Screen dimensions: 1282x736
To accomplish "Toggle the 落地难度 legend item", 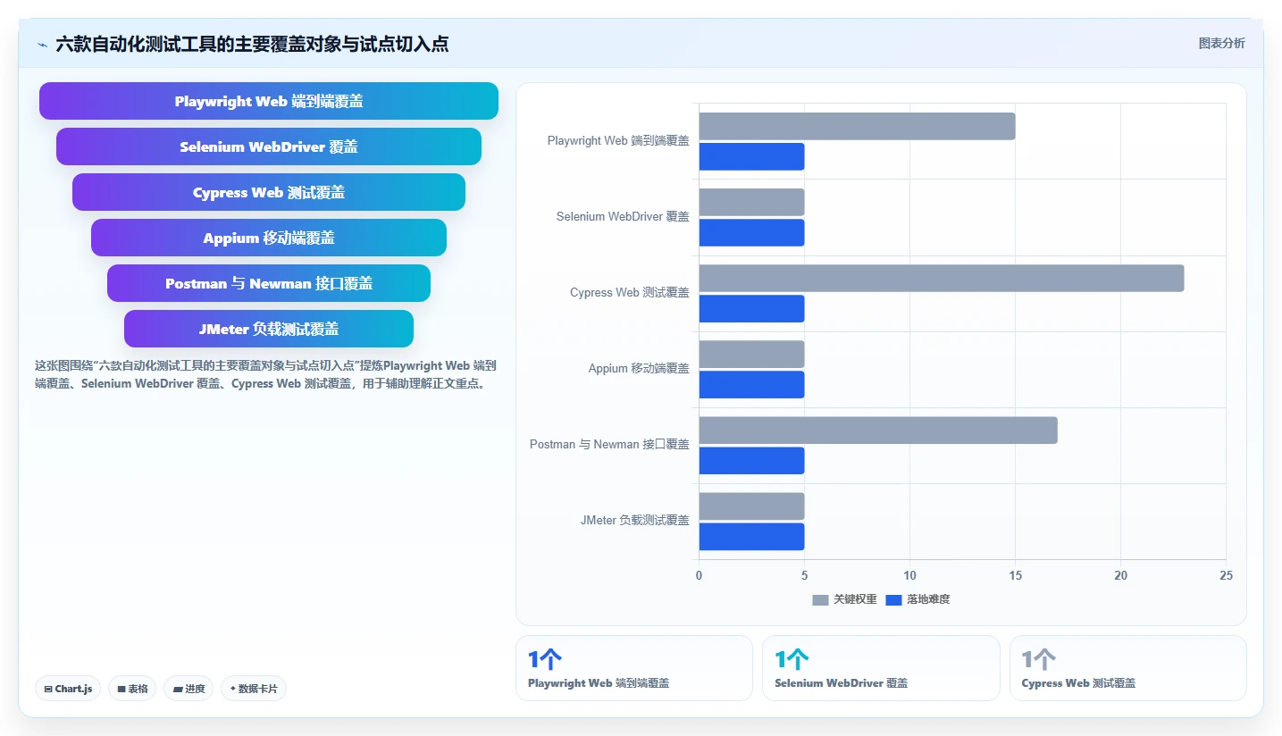I will point(918,599).
